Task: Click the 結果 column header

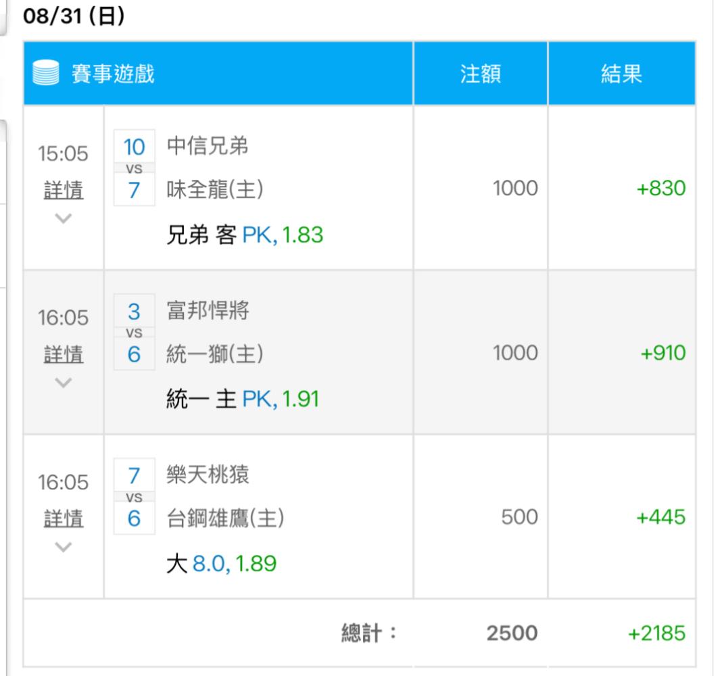Action: [621, 74]
